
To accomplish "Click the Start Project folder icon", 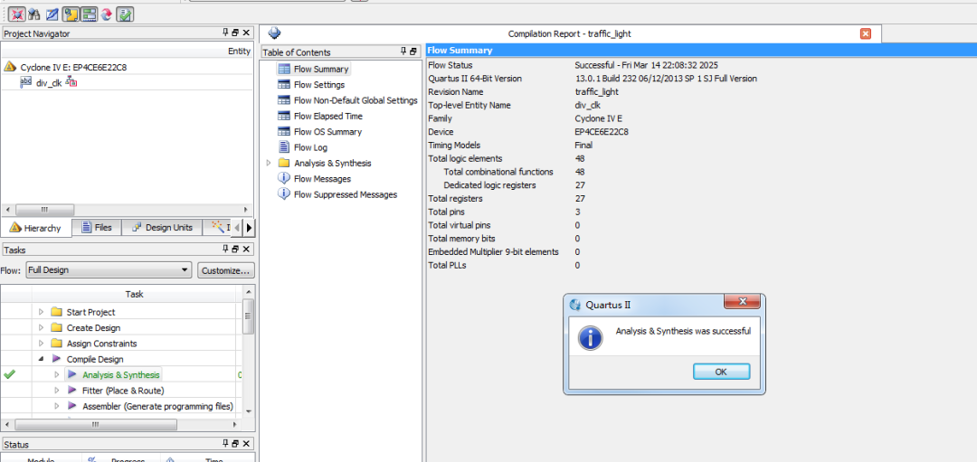I will 57,312.
